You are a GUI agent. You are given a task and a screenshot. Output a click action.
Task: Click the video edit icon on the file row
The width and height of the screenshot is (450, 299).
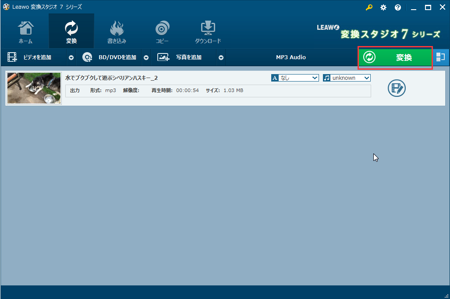click(x=397, y=88)
